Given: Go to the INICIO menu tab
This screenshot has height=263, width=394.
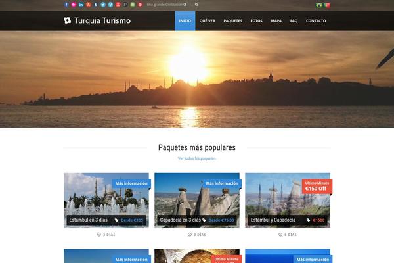Looking at the screenshot, I should 185,20.
